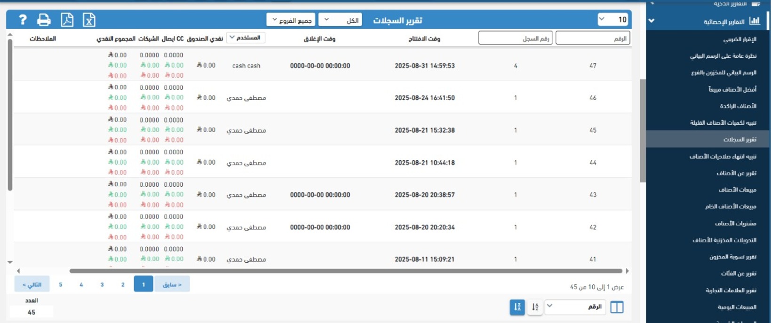Image resolution: width=772 pixels, height=323 pixels.
Task: Select مبيعات الأصناف from the sidebar
Action: (737, 190)
